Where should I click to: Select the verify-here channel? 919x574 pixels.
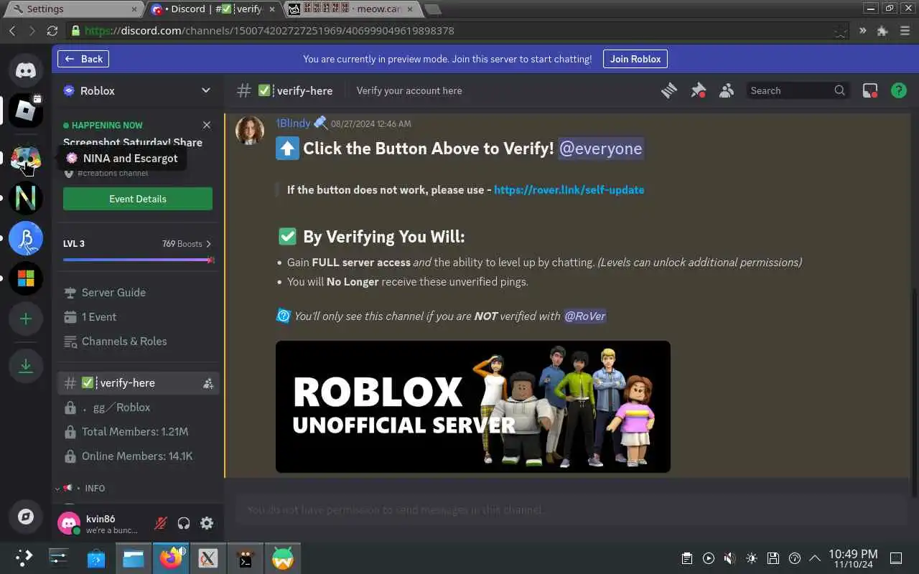coord(138,383)
